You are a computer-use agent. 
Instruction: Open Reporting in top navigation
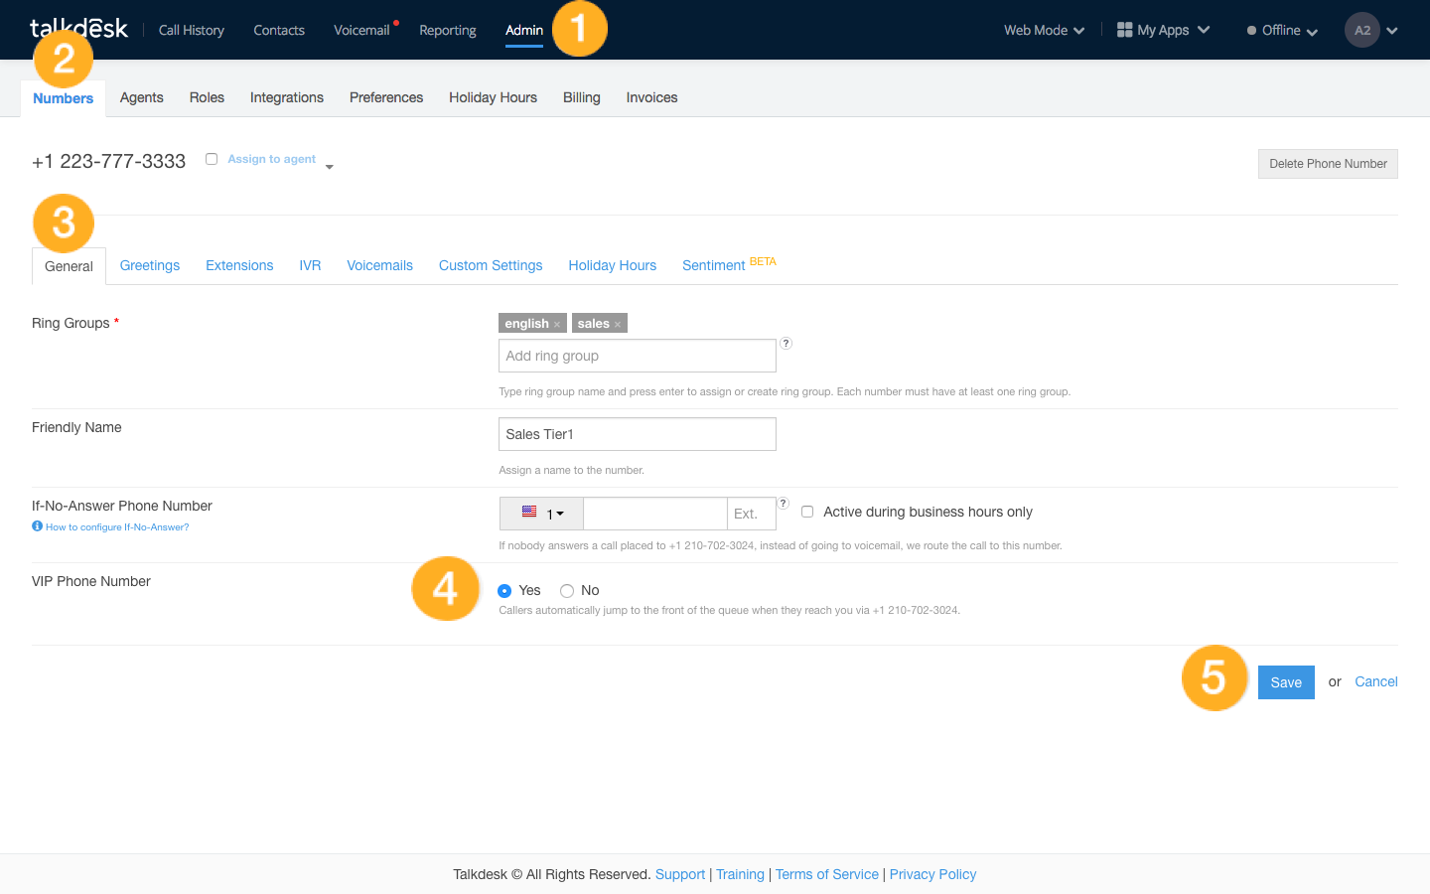point(448,30)
